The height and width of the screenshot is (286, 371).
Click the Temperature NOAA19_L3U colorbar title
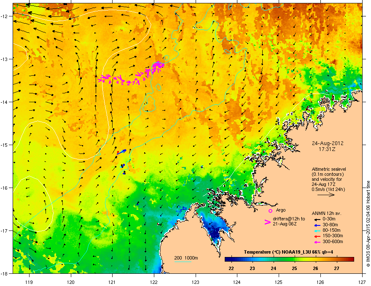click(288, 252)
